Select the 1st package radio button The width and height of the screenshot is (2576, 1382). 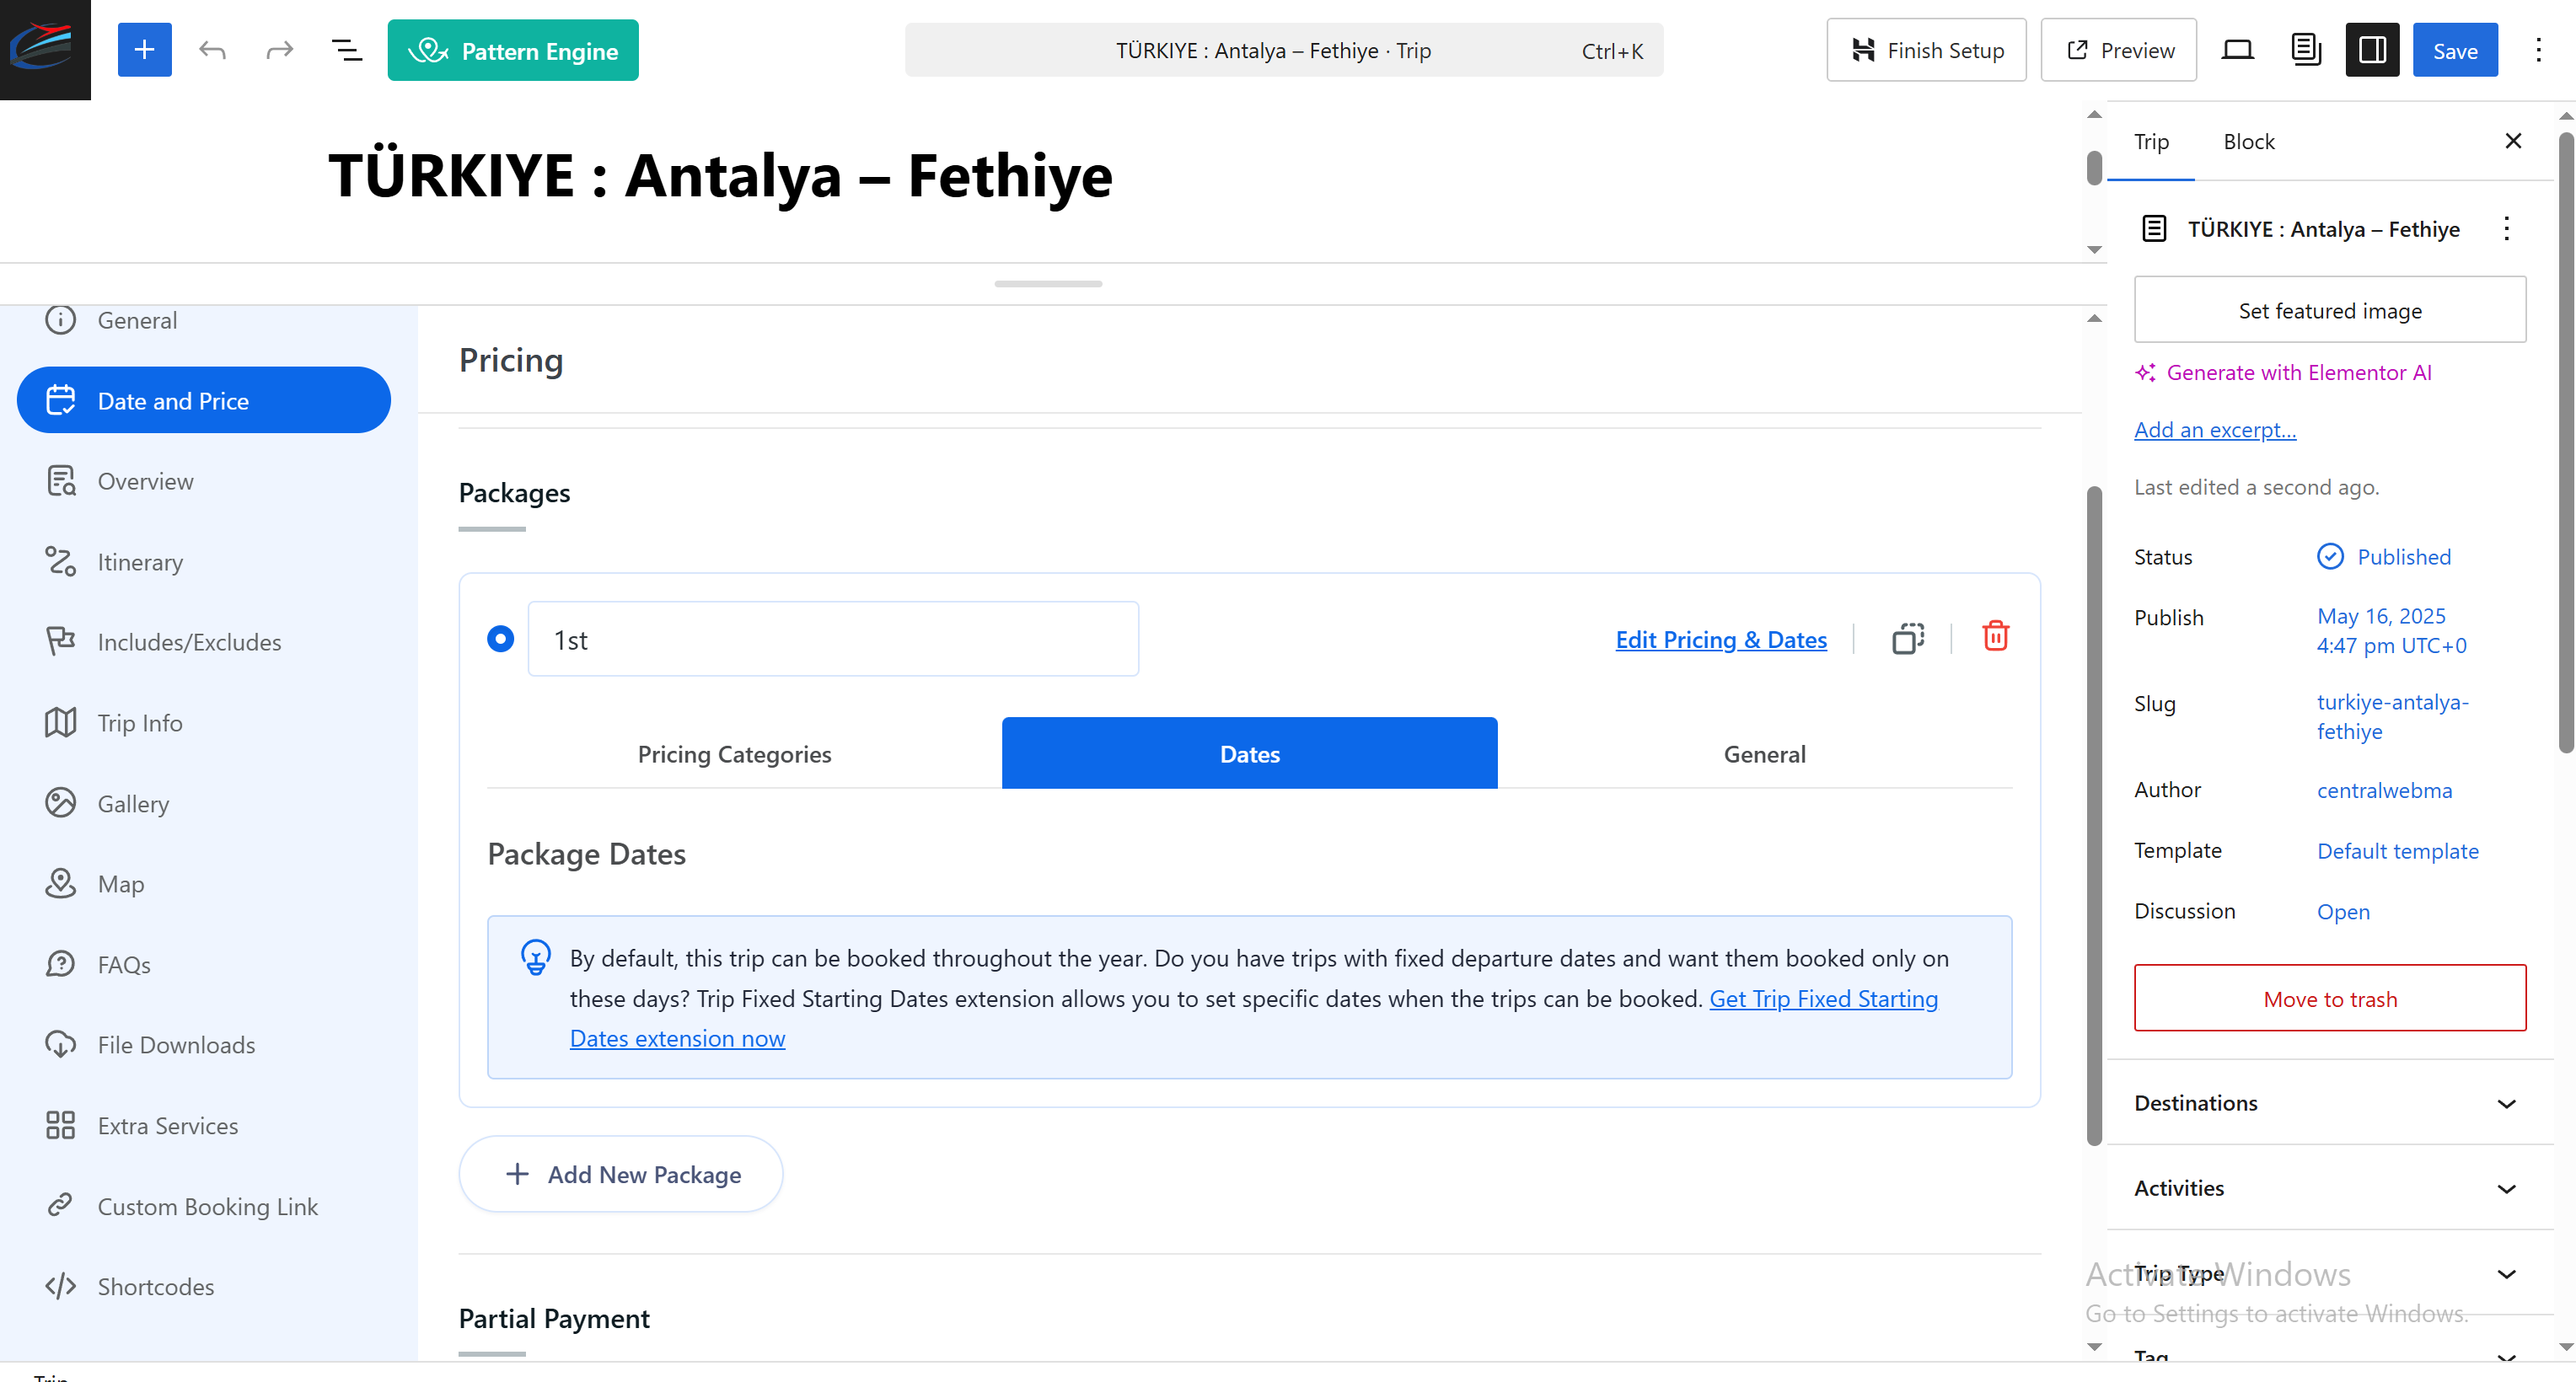[500, 639]
